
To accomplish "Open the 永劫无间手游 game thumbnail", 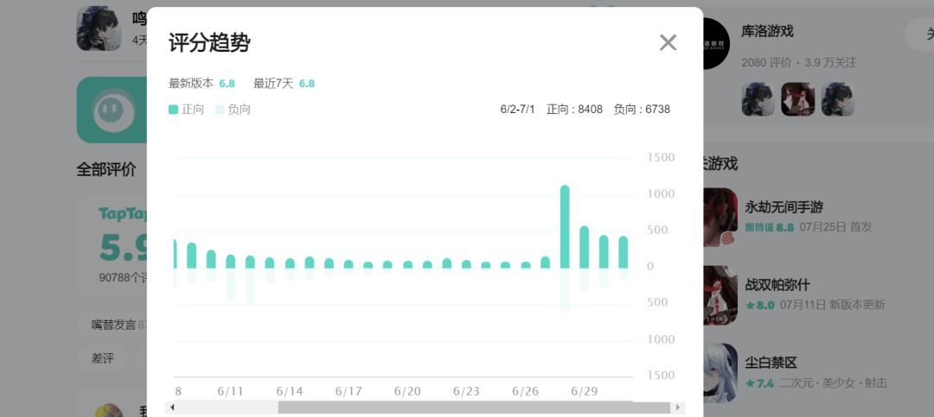I will (x=720, y=217).
